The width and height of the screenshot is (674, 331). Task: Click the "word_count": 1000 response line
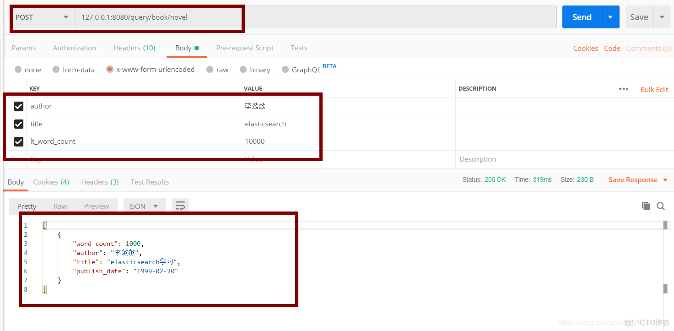[108, 244]
